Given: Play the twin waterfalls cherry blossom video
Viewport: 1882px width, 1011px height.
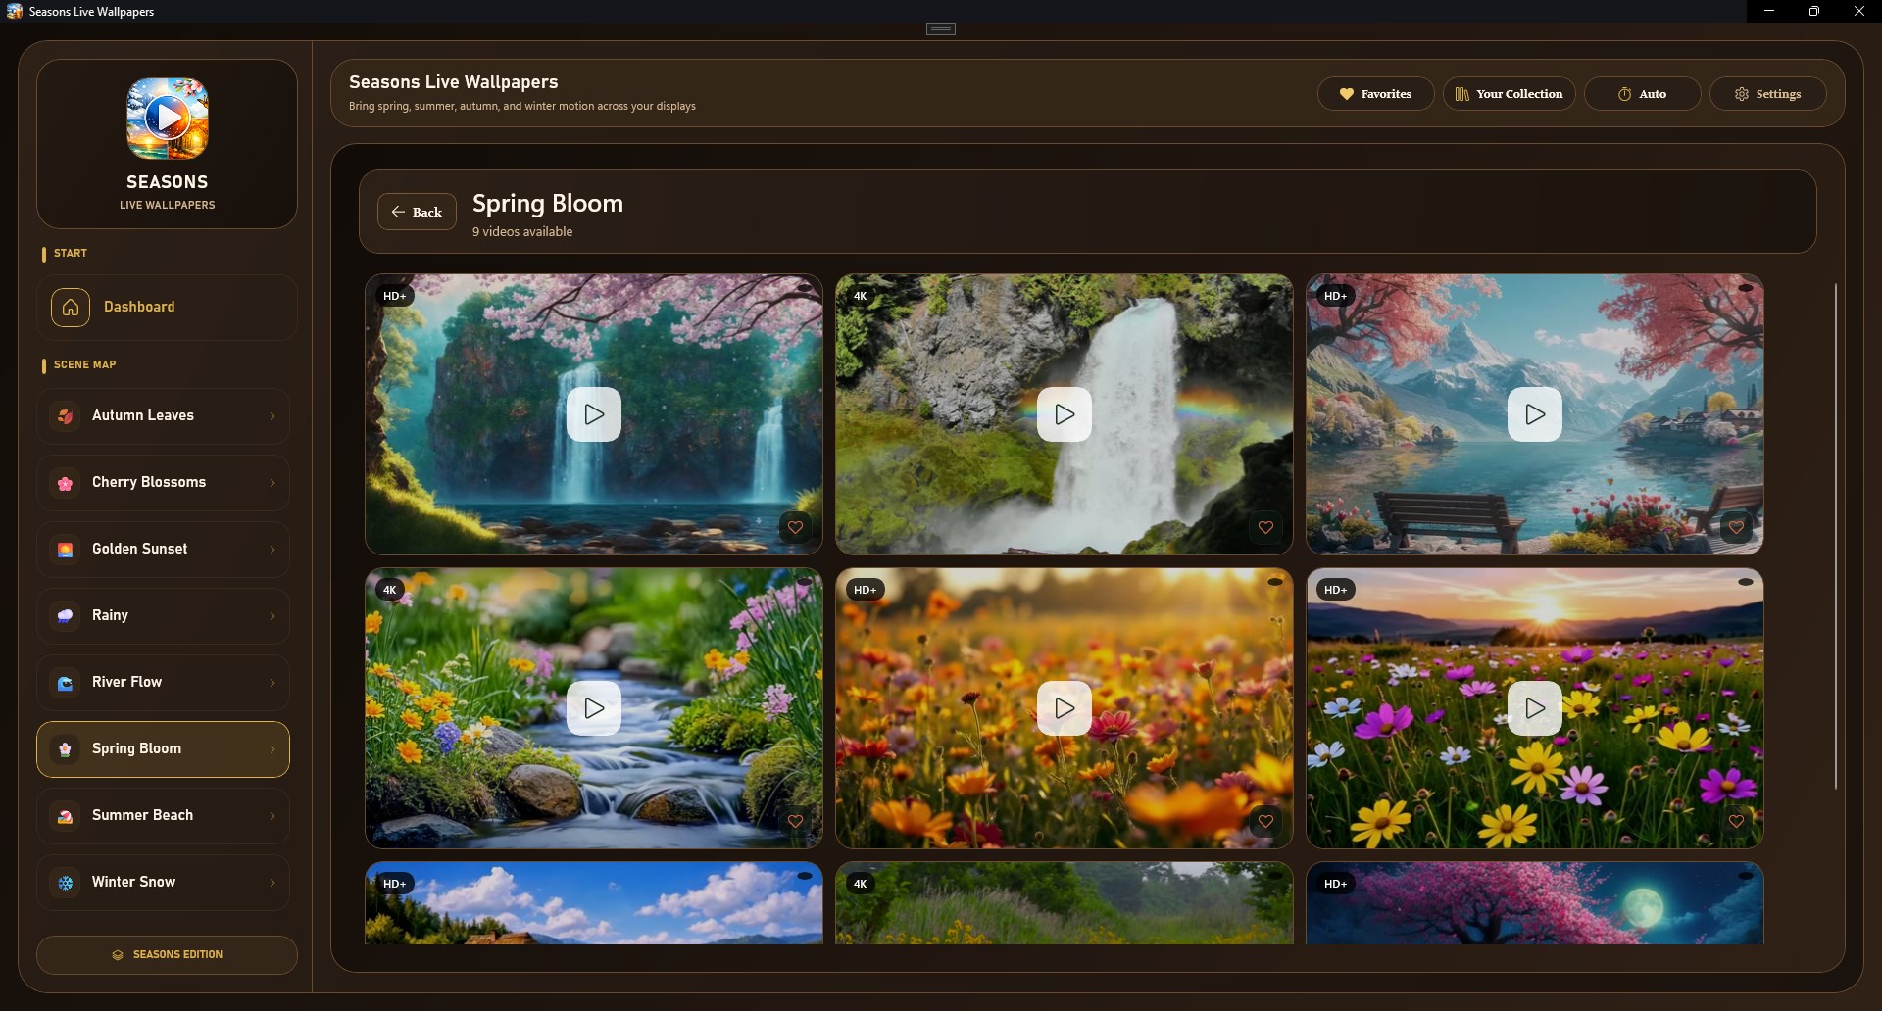Looking at the screenshot, I should (594, 414).
